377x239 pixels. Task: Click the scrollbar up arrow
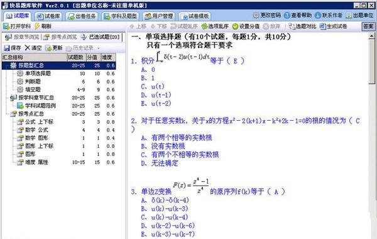point(372,36)
